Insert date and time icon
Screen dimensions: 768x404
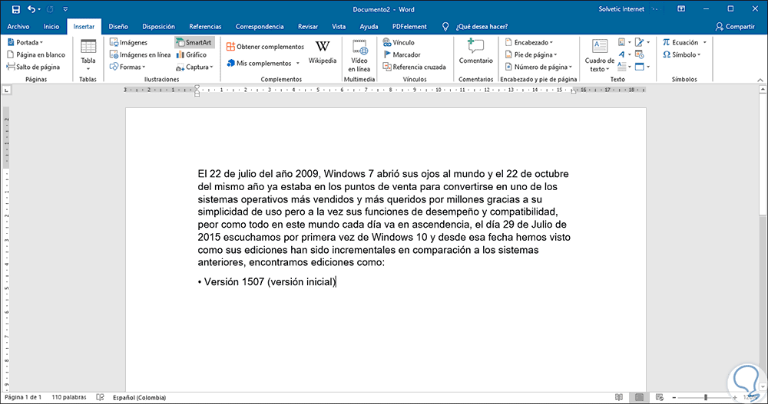tap(640, 54)
